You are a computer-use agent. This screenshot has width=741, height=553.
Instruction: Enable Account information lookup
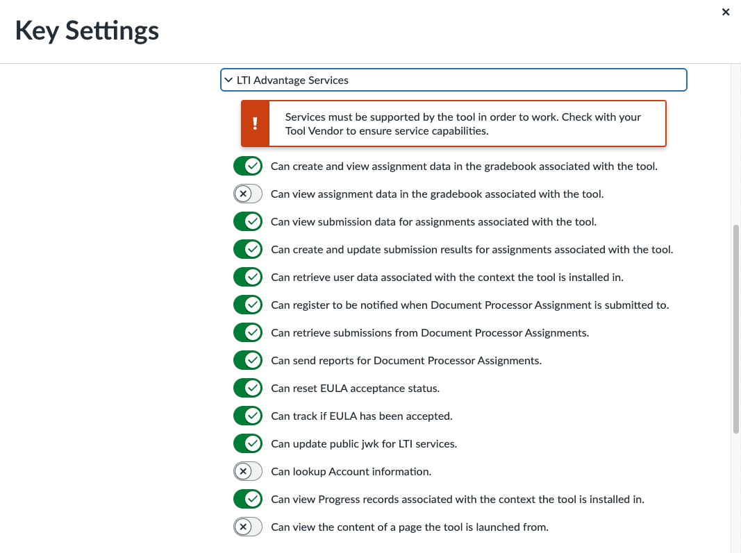coord(248,471)
